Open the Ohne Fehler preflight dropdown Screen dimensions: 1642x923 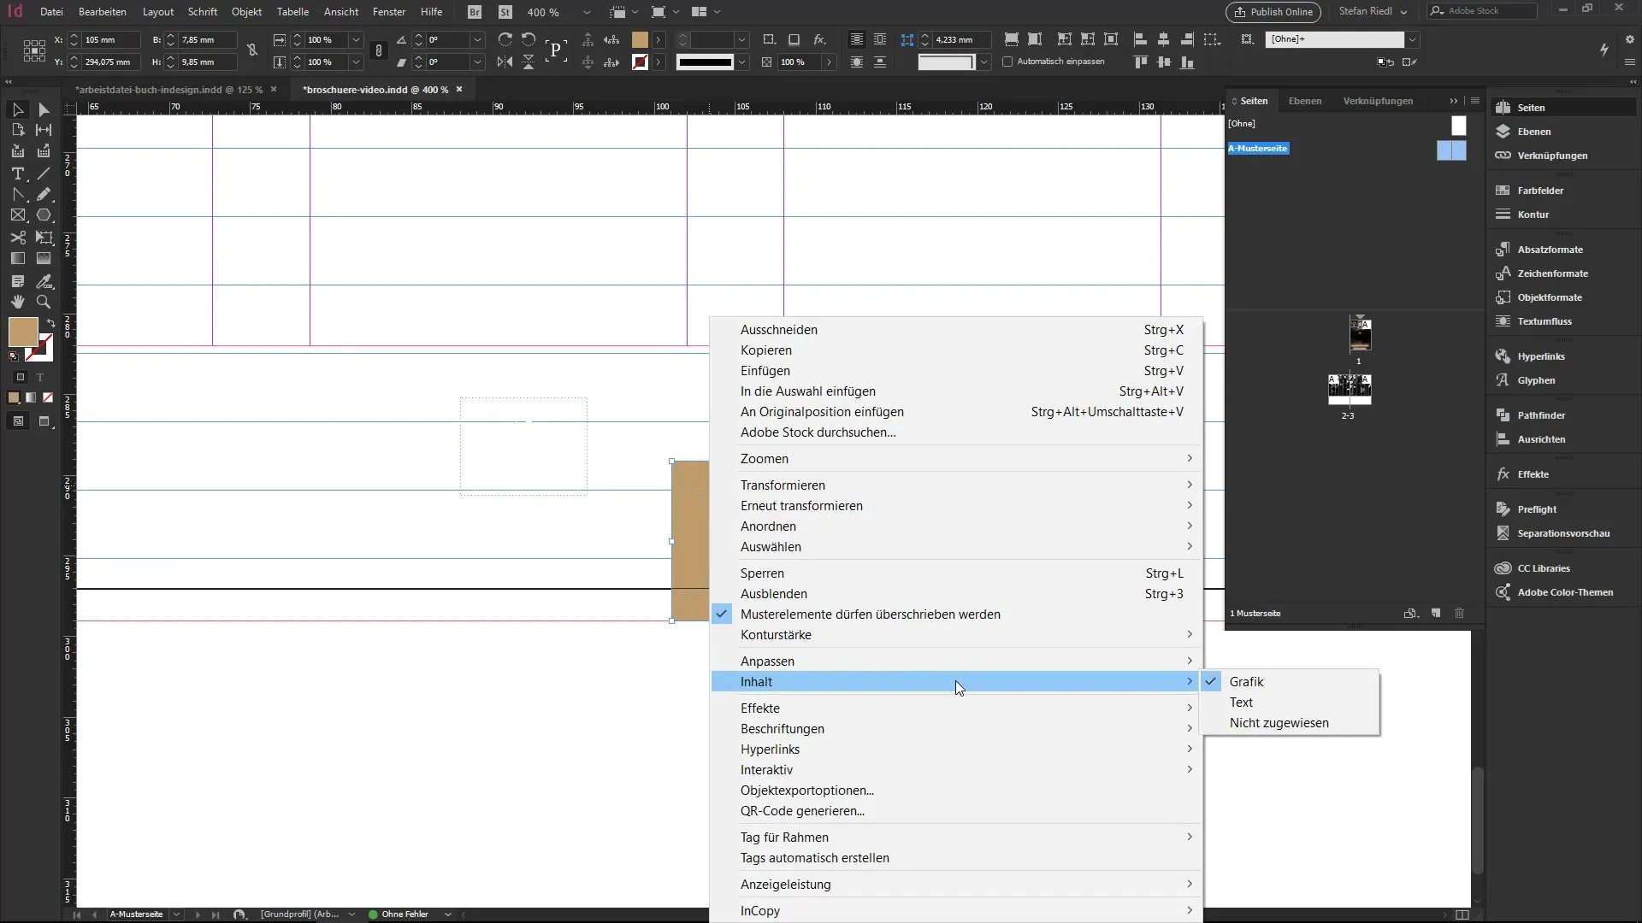[447, 914]
